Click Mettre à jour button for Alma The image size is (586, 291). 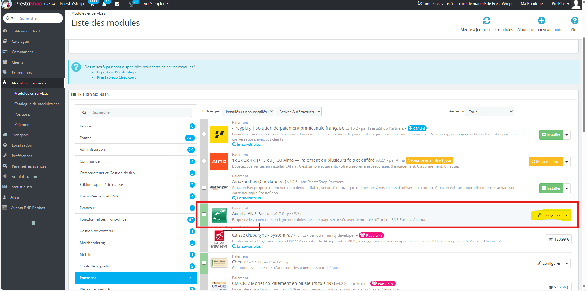click(x=546, y=162)
